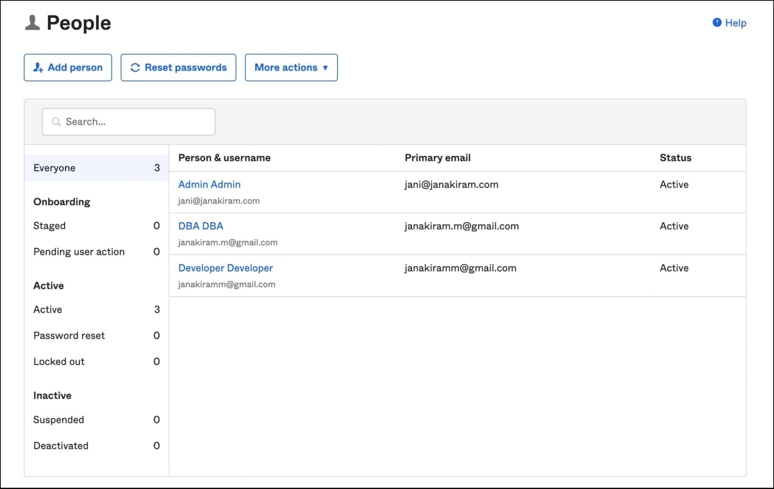Open Admin Admin user profile
Image resolution: width=774 pixels, height=489 pixels.
pyautogui.click(x=209, y=185)
